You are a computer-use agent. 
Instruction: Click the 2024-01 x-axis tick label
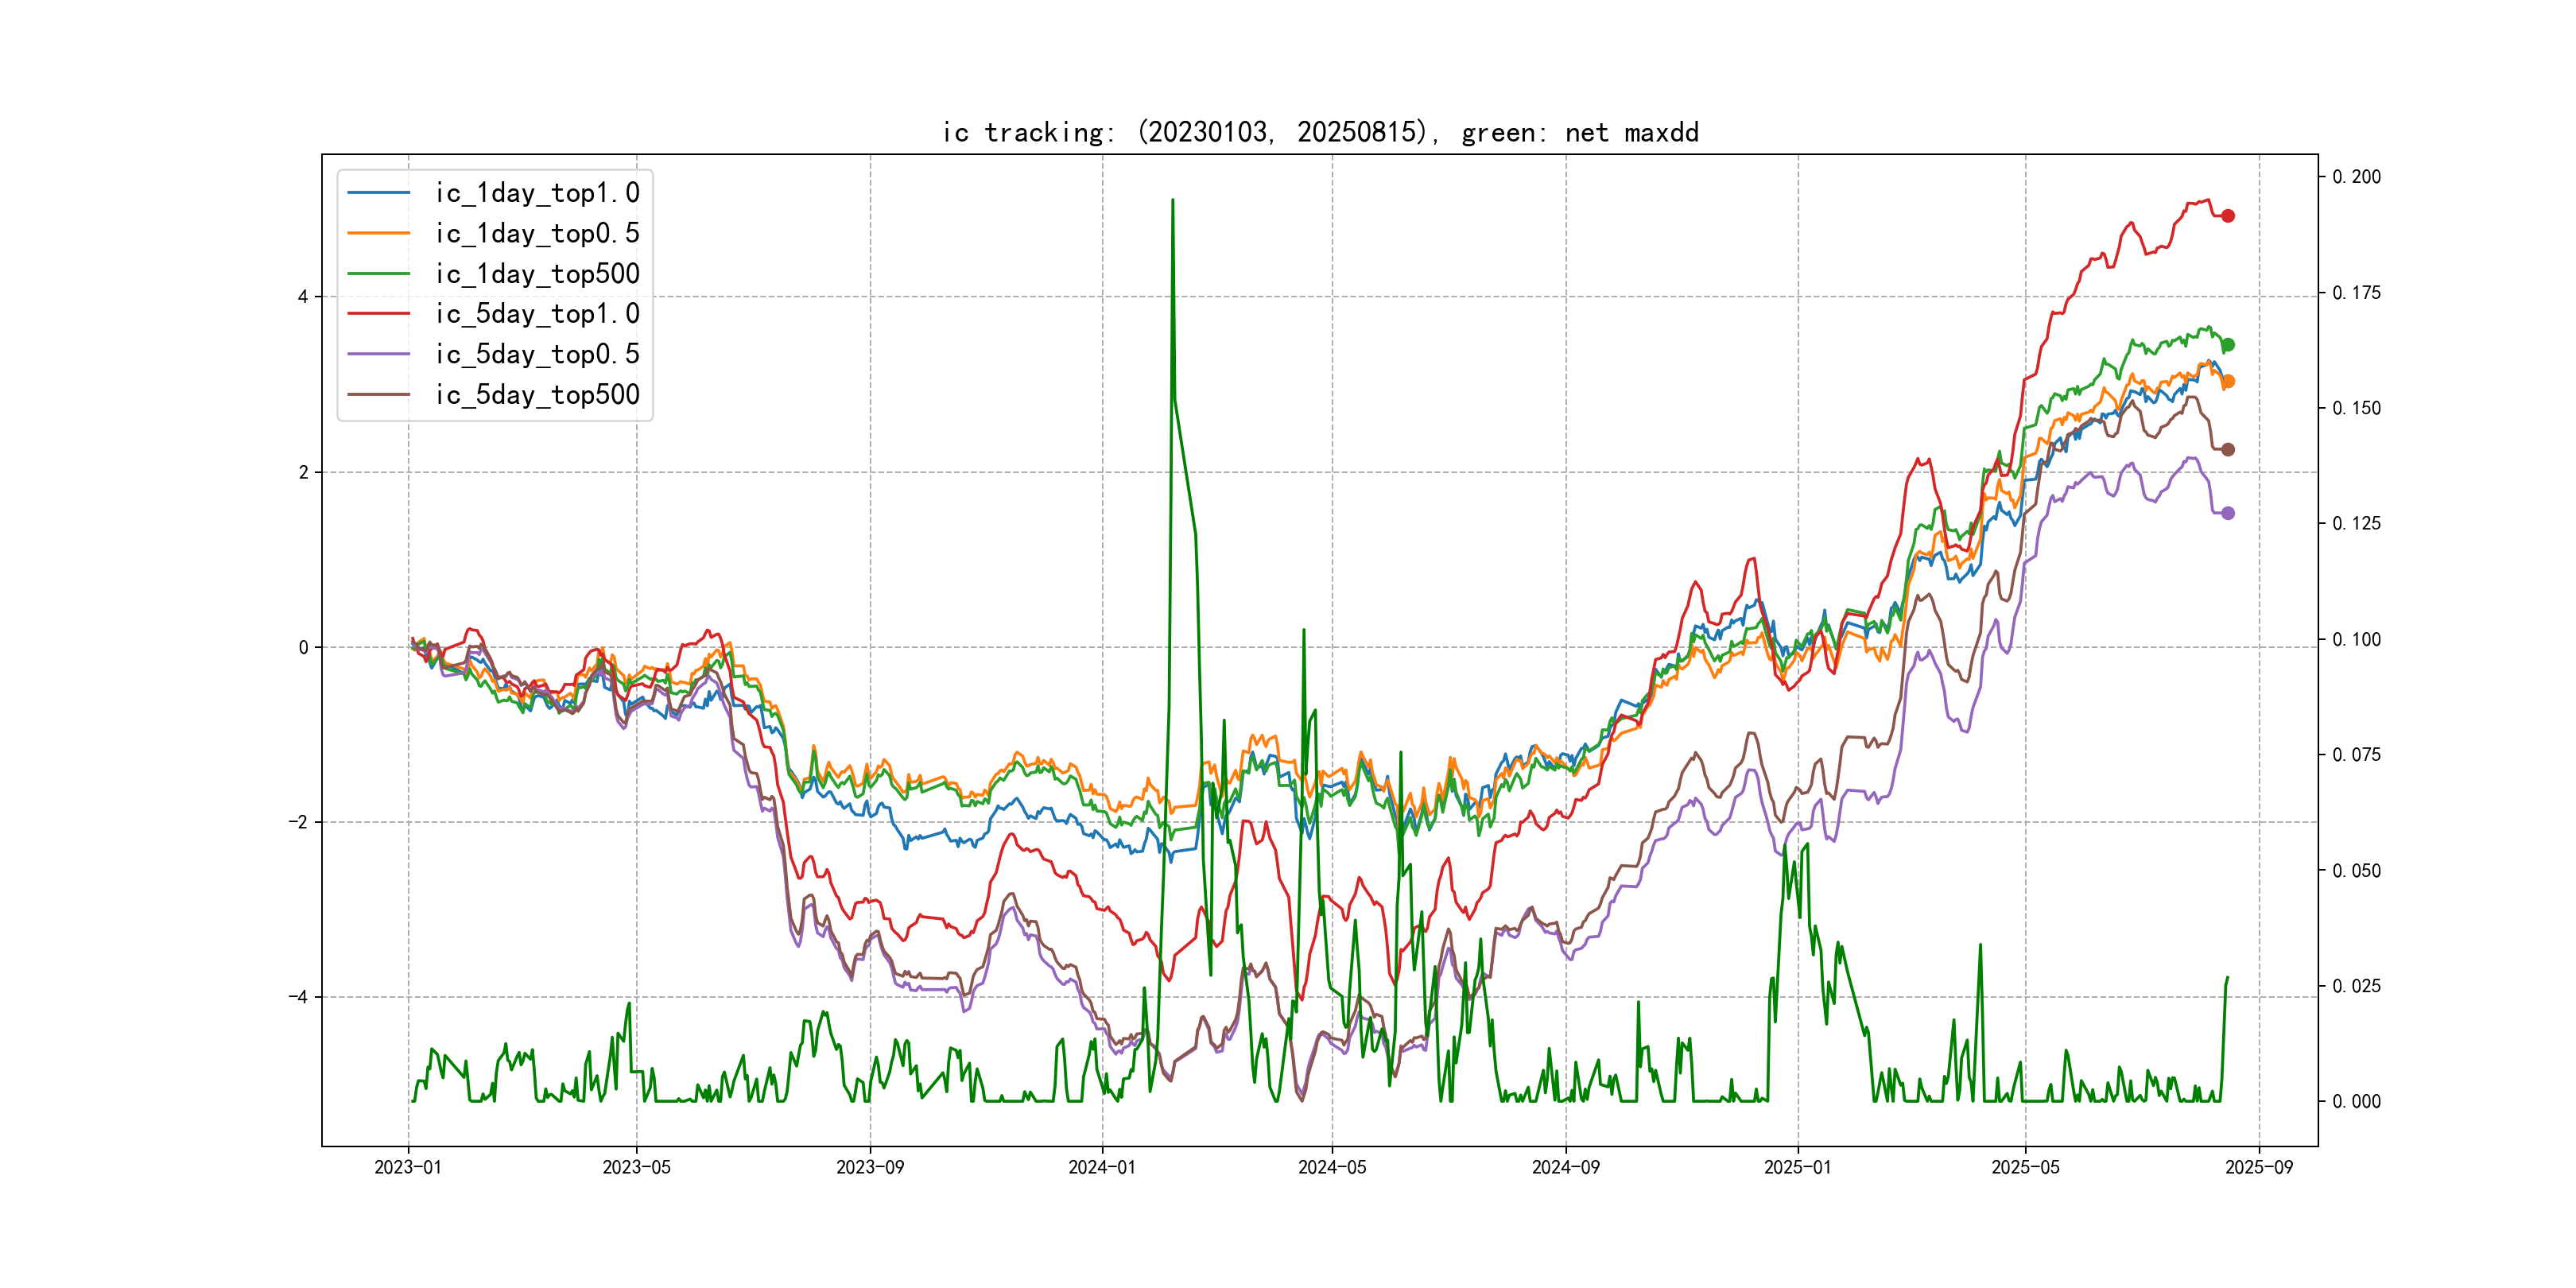[x=1102, y=1167]
